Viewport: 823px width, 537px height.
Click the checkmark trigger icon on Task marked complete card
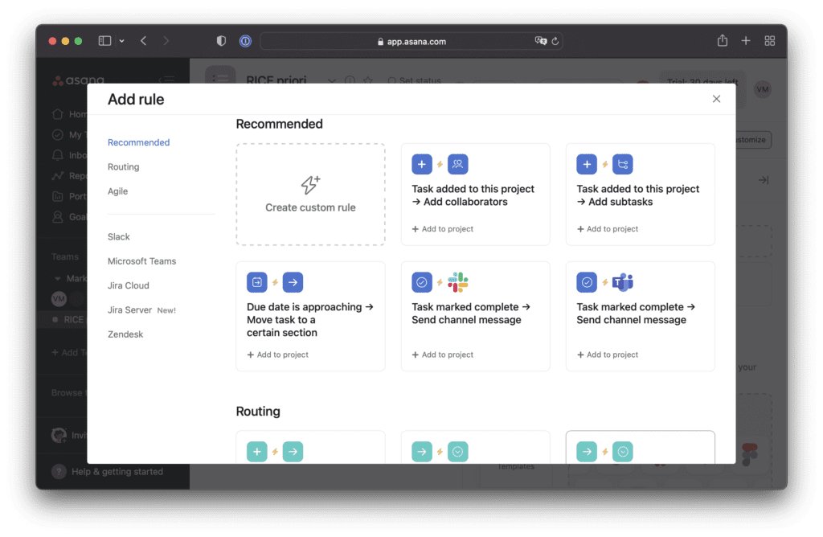(421, 282)
